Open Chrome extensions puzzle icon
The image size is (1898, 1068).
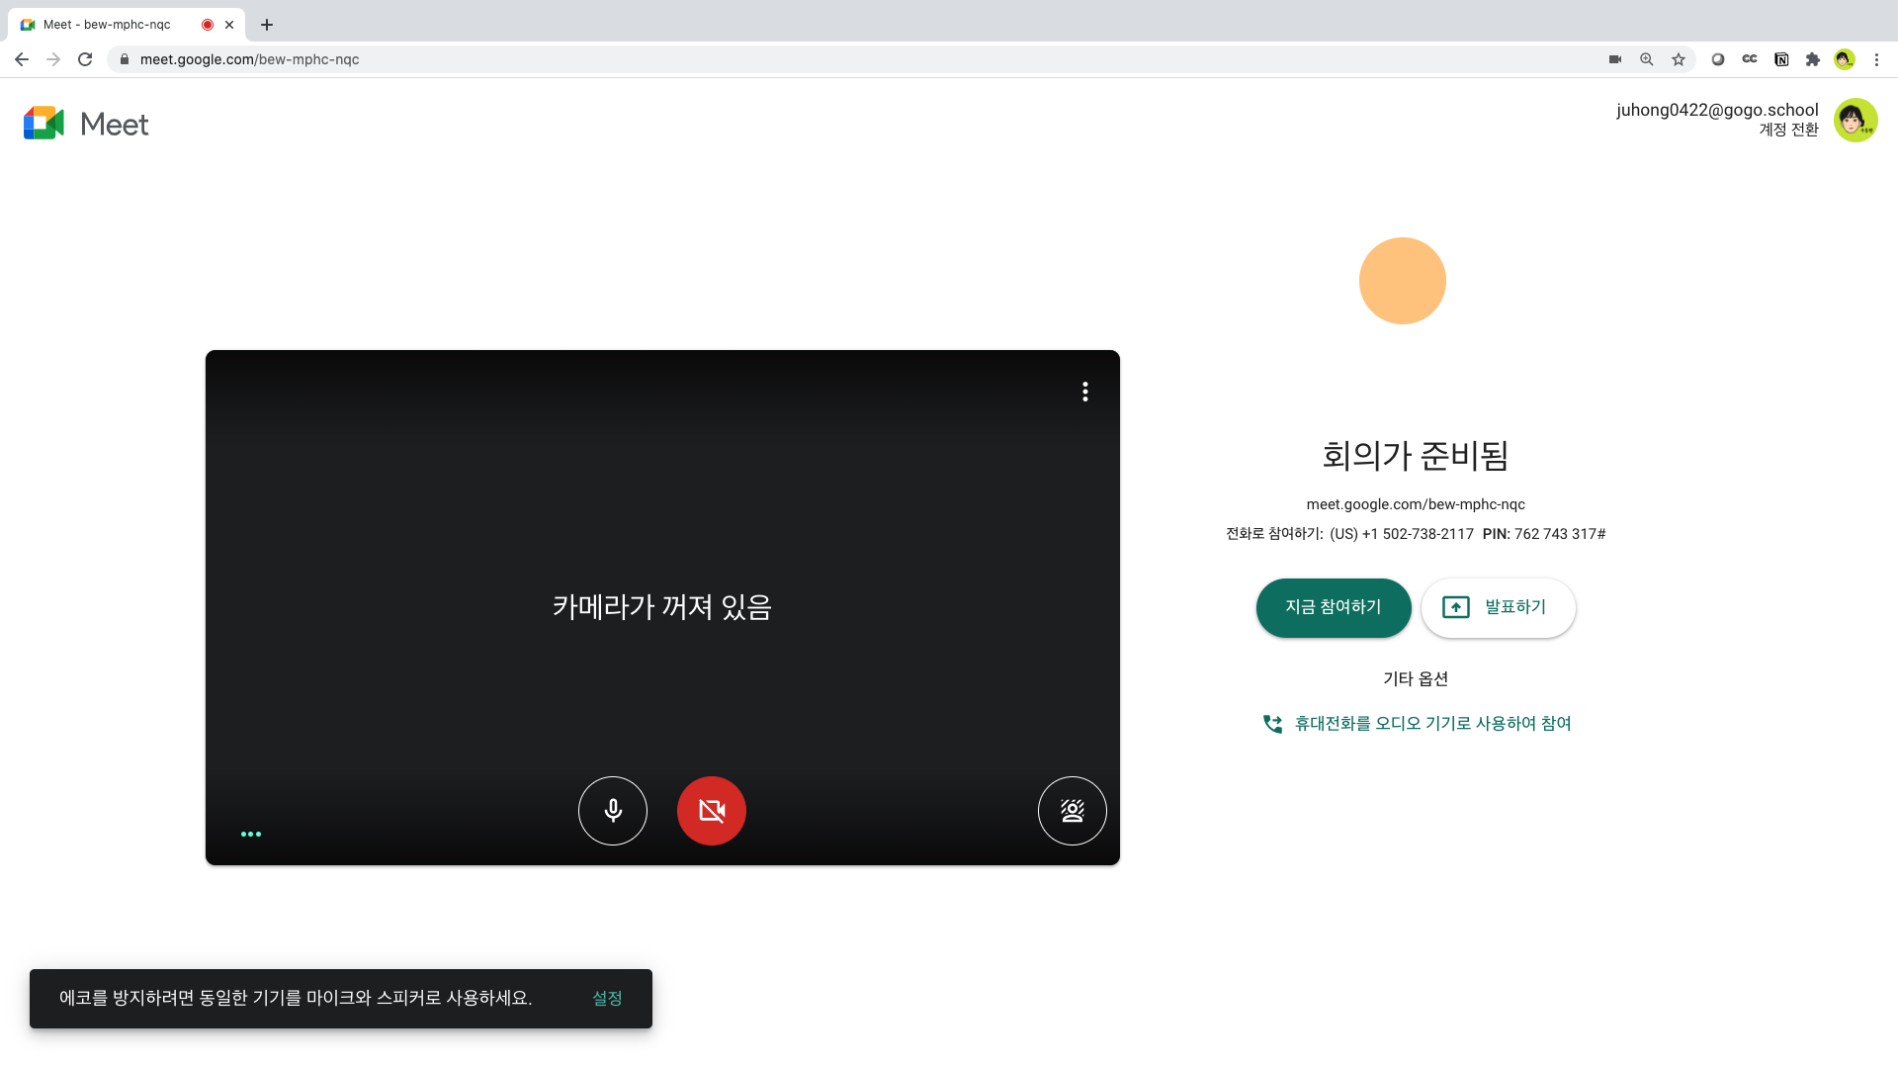[1813, 59]
